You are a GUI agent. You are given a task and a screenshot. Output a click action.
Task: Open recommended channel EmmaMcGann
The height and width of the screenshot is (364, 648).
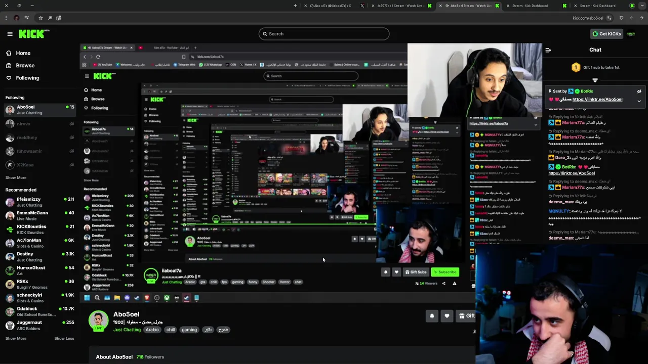[x=39, y=215]
